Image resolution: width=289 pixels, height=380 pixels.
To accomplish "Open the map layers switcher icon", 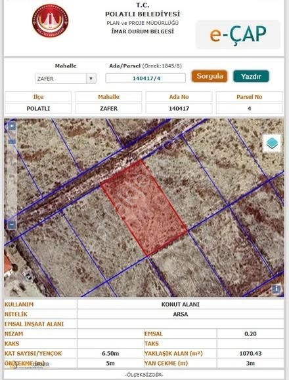I will (272, 143).
